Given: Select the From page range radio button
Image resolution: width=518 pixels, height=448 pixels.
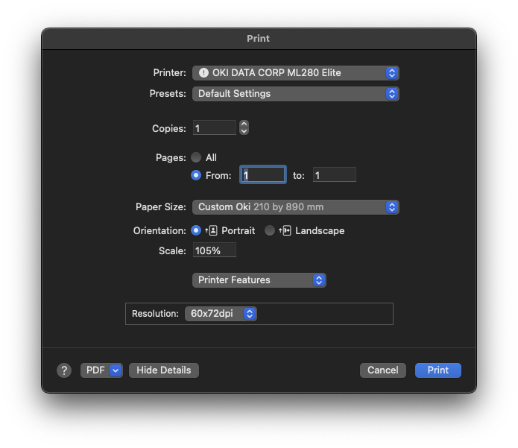Looking at the screenshot, I should click(196, 175).
